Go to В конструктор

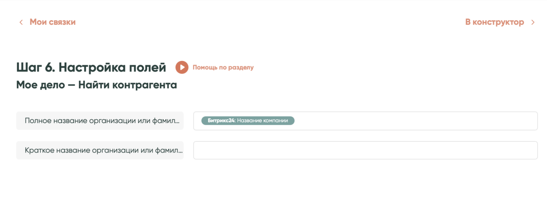[x=494, y=22]
